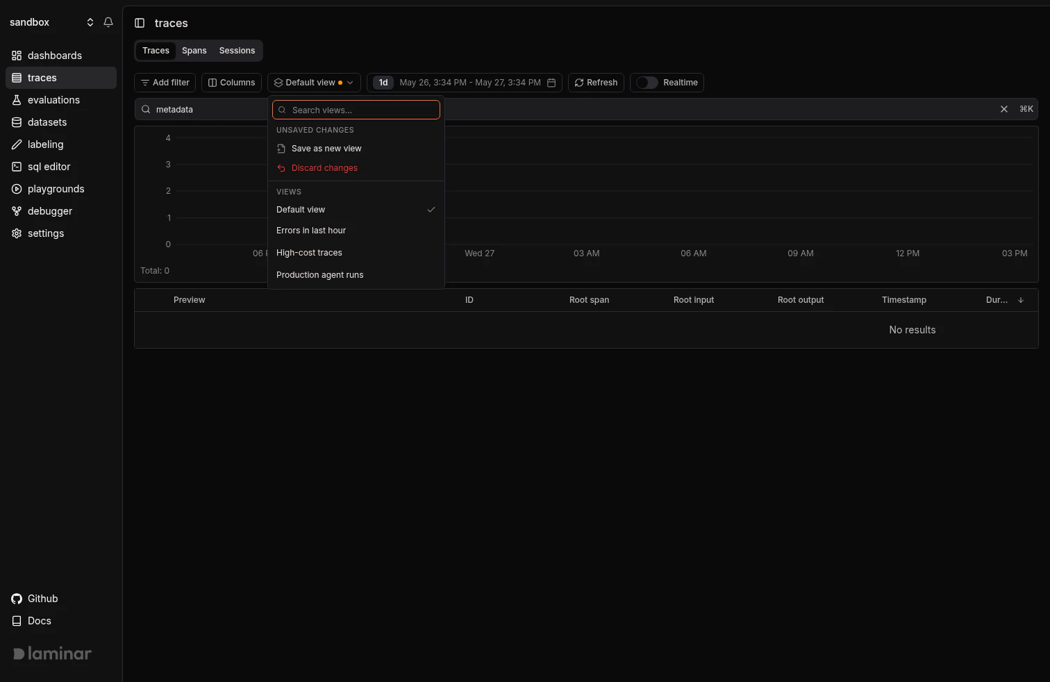Image resolution: width=1050 pixels, height=682 pixels.
Task: Click the sql editor terminal icon
Action: (x=17, y=167)
